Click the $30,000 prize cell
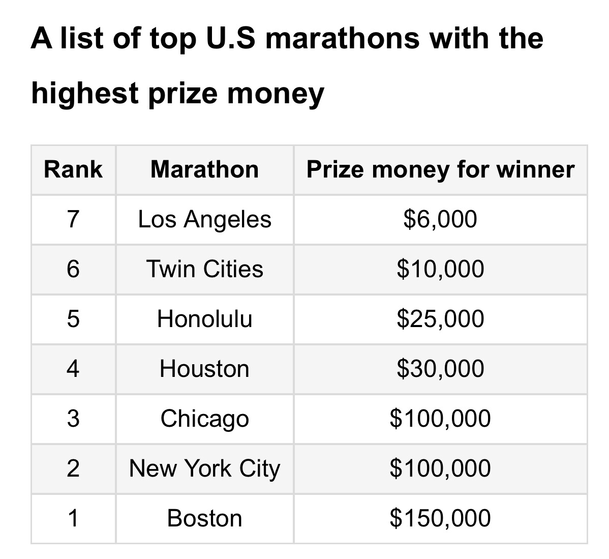Image resolution: width=609 pixels, height=559 pixels. pos(440,369)
